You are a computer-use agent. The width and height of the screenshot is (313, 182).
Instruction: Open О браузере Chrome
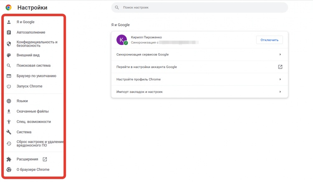[33, 170]
